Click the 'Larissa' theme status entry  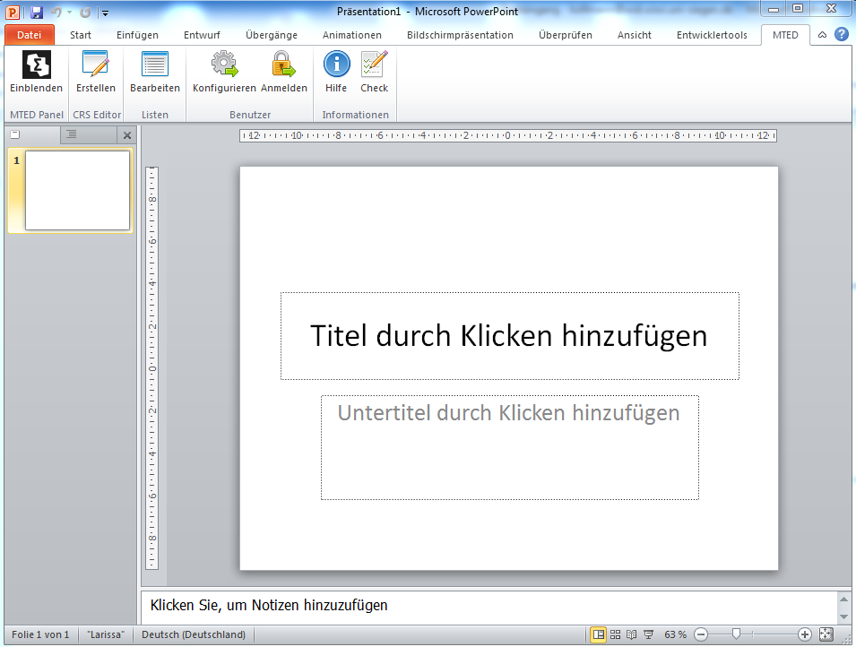106,634
